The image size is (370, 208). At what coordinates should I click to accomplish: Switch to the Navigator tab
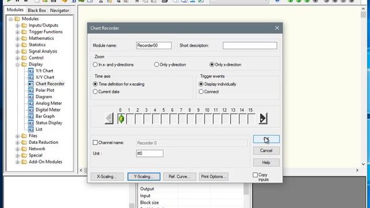pyautogui.click(x=60, y=10)
